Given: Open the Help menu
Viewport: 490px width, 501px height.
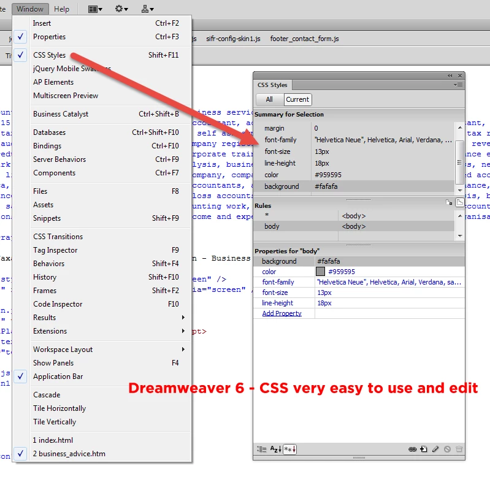Looking at the screenshot, I should (x=62, y=9).
